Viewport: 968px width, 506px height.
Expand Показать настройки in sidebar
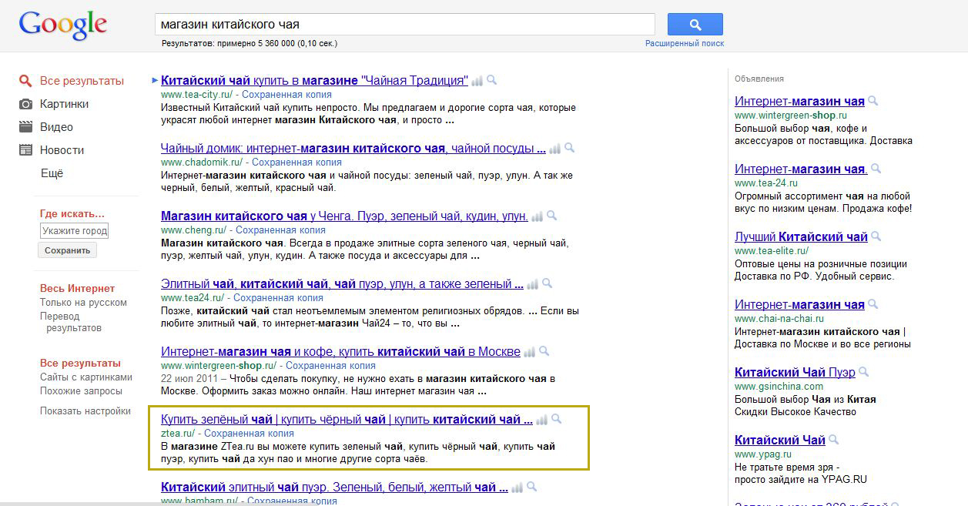click(85, 410)
